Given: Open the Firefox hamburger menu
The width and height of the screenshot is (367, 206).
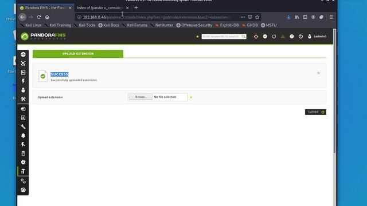Looking at the screenshot, I should coord(331,17).
